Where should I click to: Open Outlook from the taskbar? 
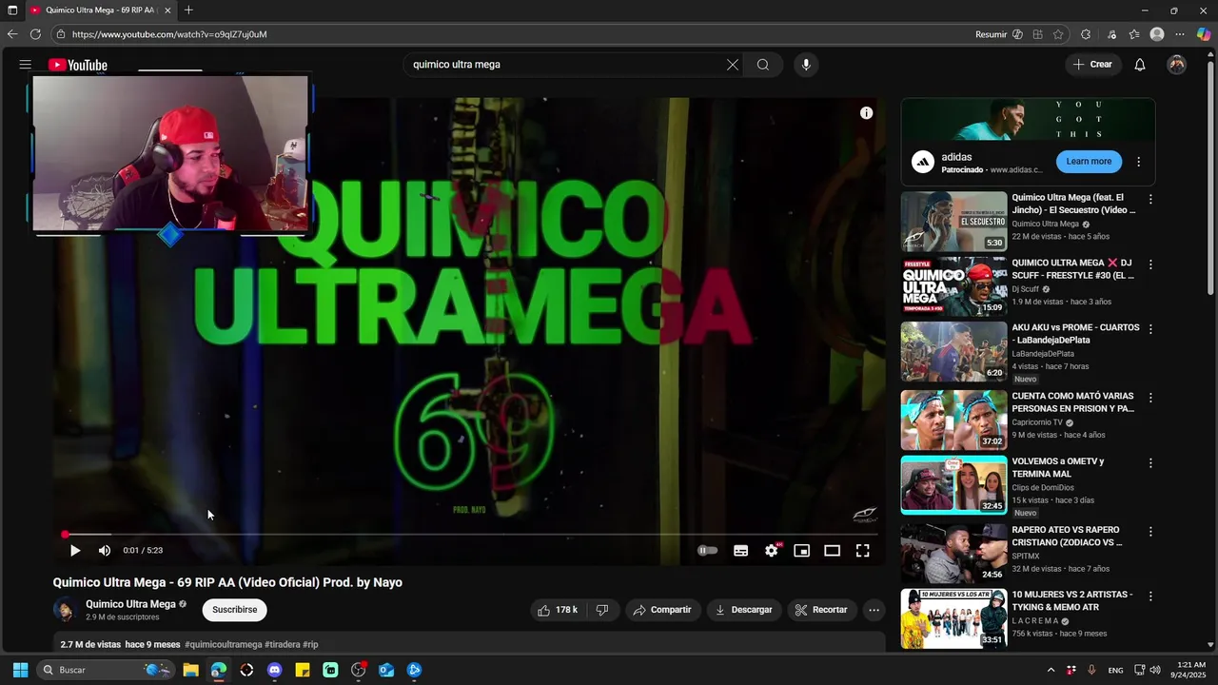[x=386, y=670]
